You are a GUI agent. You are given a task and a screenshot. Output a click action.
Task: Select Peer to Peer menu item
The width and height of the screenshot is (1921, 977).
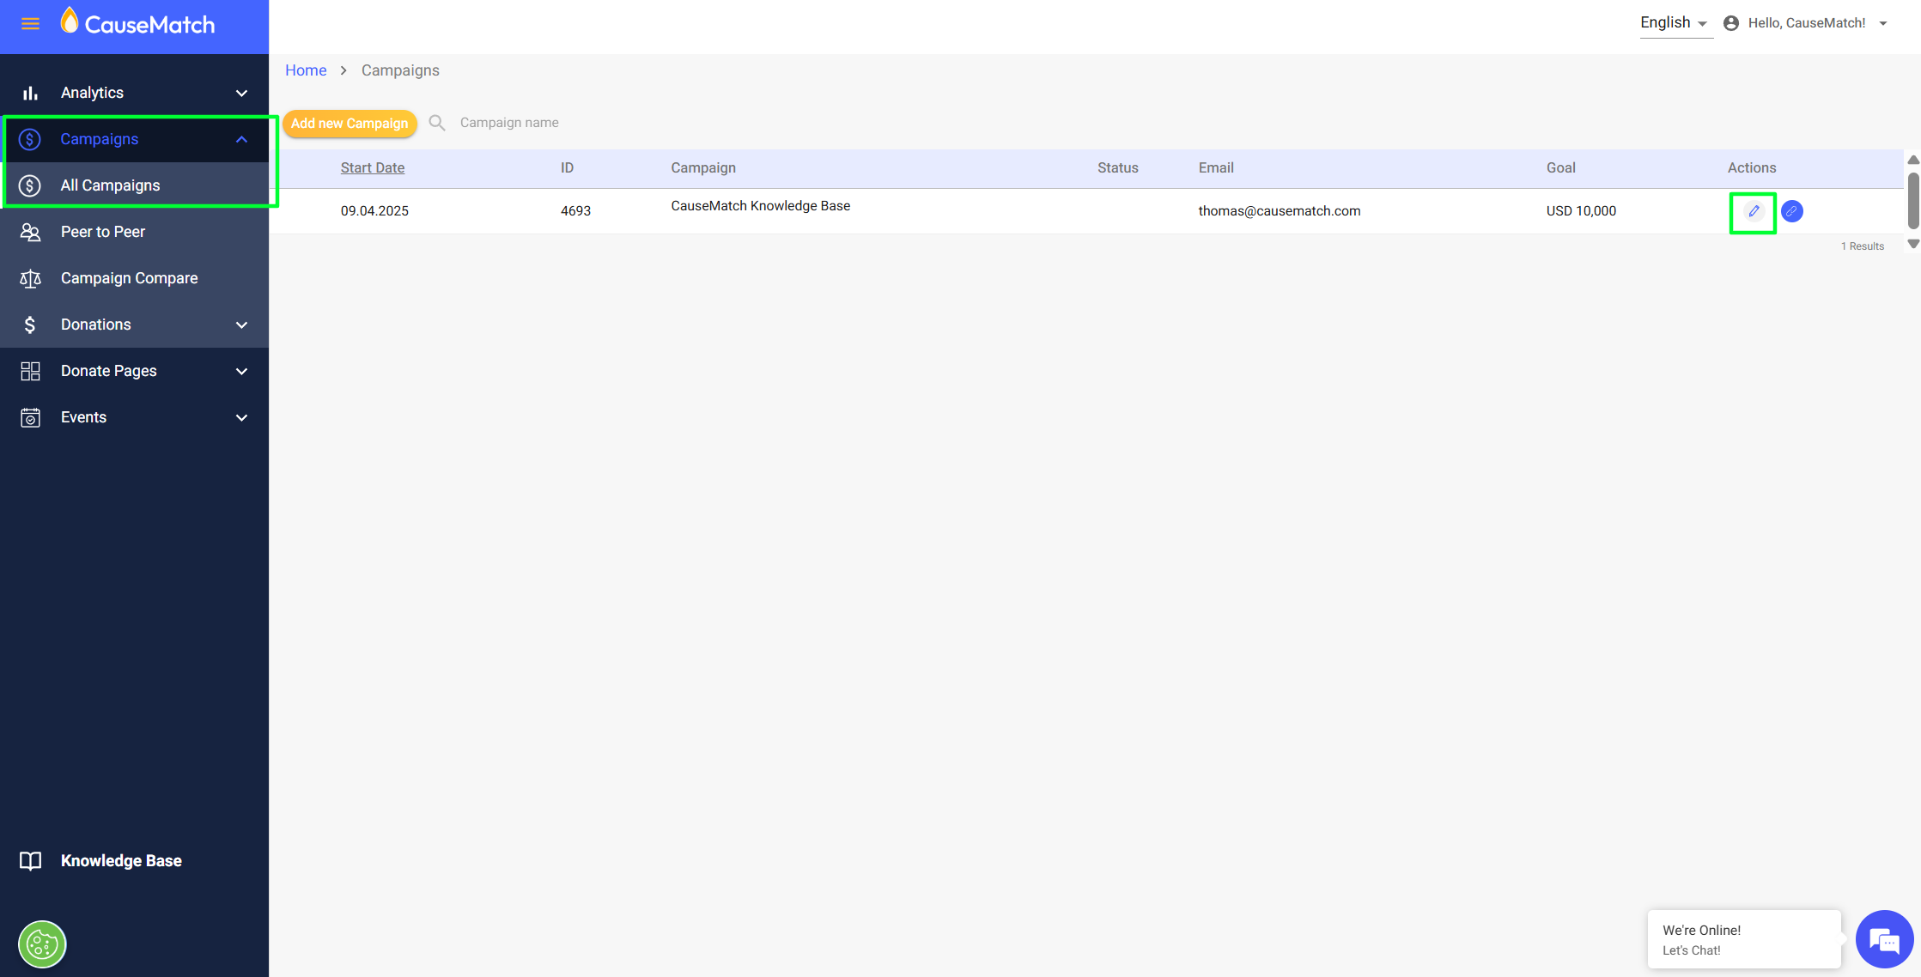point(103,232)
